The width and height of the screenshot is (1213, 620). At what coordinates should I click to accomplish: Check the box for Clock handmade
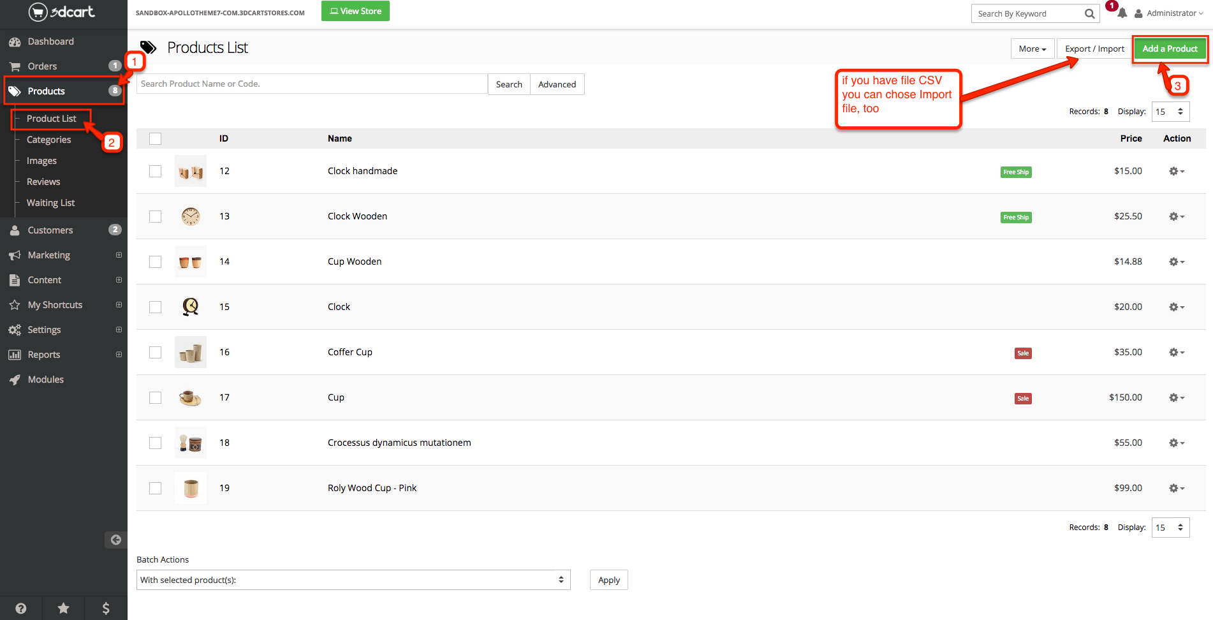(155, 171)
